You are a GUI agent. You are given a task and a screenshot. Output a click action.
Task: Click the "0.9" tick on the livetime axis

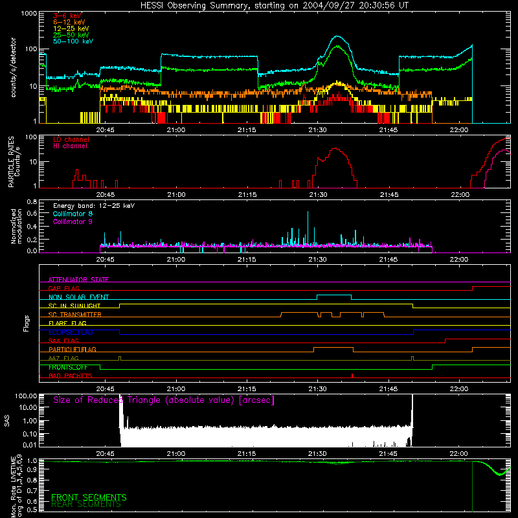pyautogui.click(x=32, y=469)
